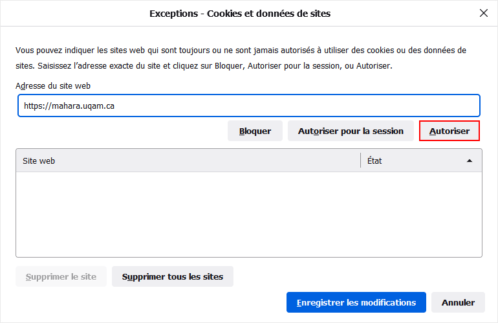Click the "https://mahara.uqam.ca" text in the field
Image resolution: width=498 pixels, height=323 pixels.
tap(69, 106)
